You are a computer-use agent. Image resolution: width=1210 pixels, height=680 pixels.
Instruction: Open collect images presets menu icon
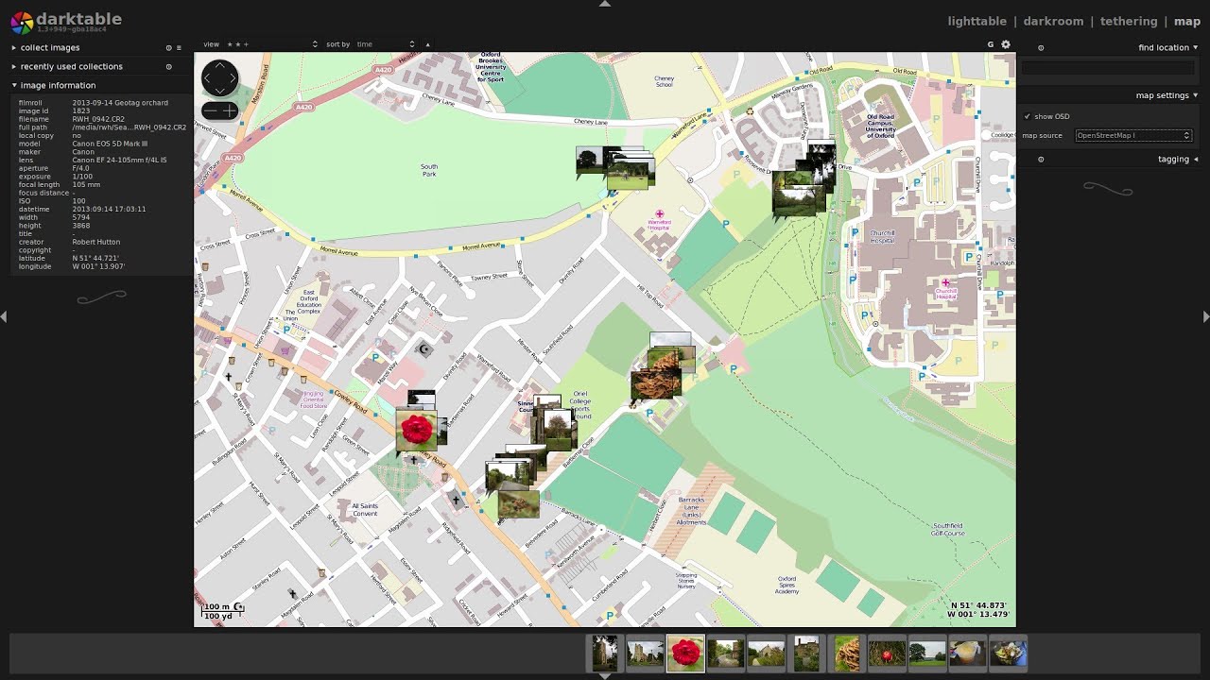coord(180,47)
